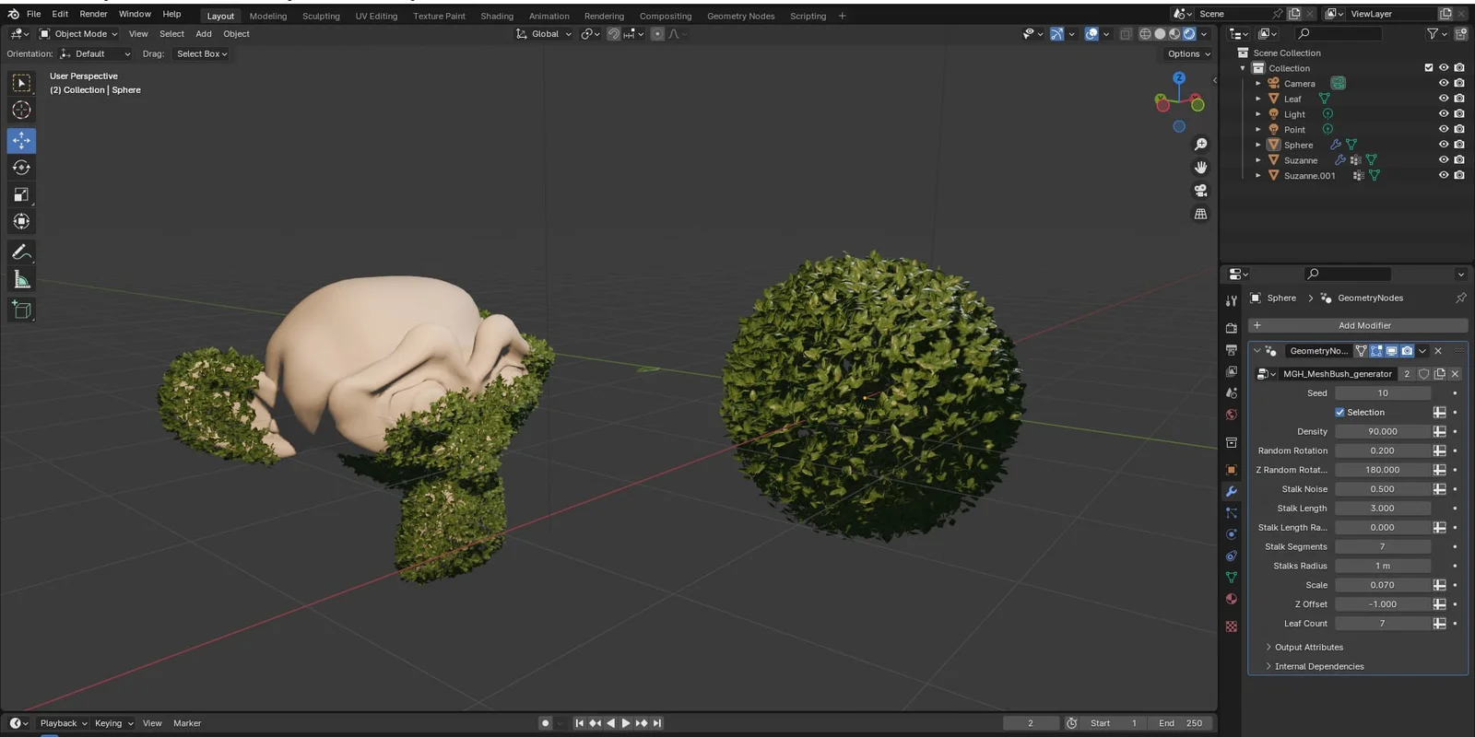Adjust Scale value field 0.070
The height and width of the screenshot is (737, 1475).
click(x=1382, y=585)
